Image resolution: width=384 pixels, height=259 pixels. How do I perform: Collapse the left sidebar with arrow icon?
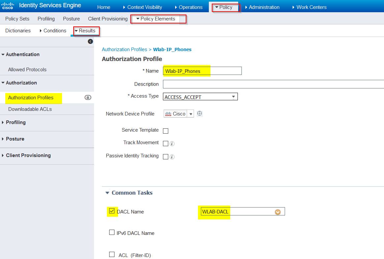[90, 42]
